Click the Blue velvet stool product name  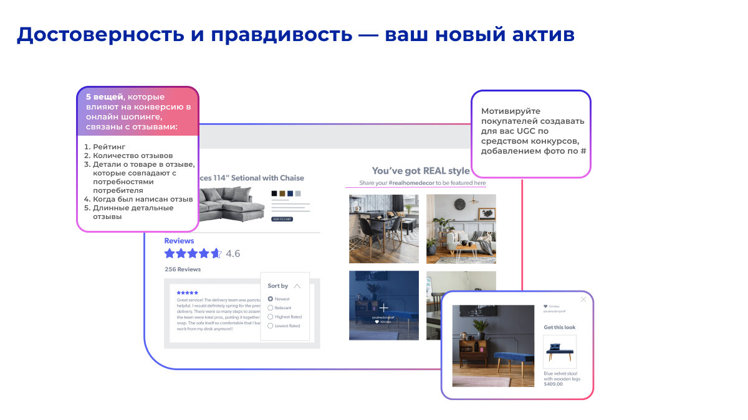click(x=562, y=376)
